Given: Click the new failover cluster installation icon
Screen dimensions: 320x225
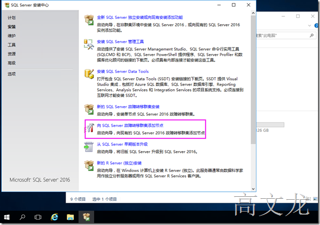Looking at the screenshot, I should [89, 110].
